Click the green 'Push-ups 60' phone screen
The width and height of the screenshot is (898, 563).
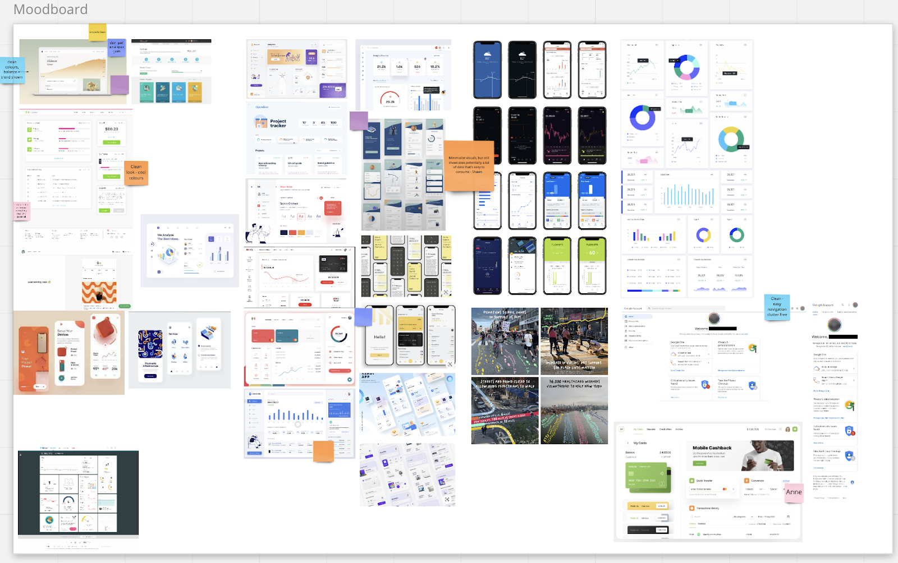[592, 265]
